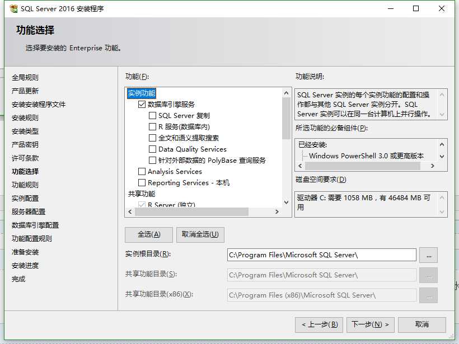Tick the Analysis Services checkbox
The width and height of the screenshot is (459, 344).
coord(142,171)
